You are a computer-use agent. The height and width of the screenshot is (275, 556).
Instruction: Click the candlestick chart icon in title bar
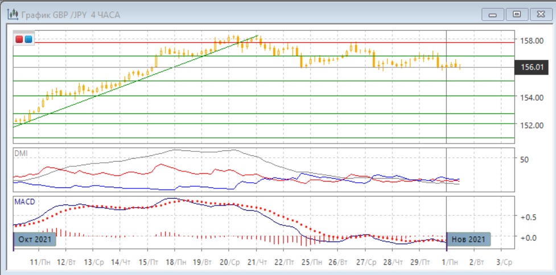tap(11, 14)
